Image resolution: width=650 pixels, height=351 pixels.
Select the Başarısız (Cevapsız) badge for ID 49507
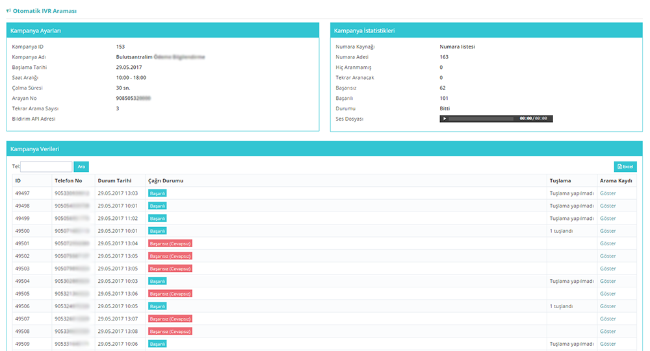[170, 319]
